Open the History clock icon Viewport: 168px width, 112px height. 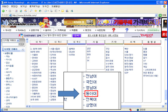pyautogui.click(x=40, y=11)
